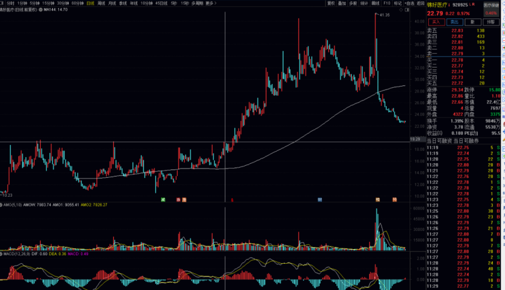Switch chart to 日线 daily period

90,3
